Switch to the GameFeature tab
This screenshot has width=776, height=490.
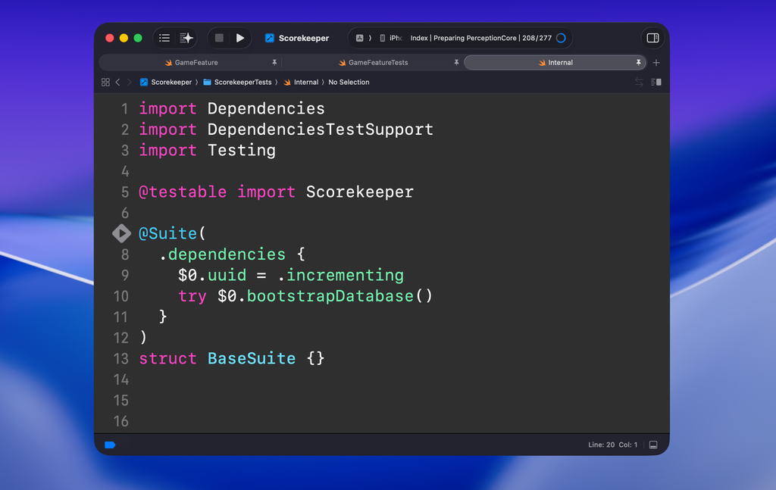(196, 63)
